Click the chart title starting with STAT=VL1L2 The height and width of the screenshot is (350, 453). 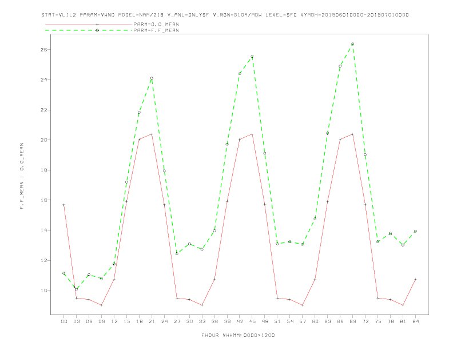(x=225, y=15)
